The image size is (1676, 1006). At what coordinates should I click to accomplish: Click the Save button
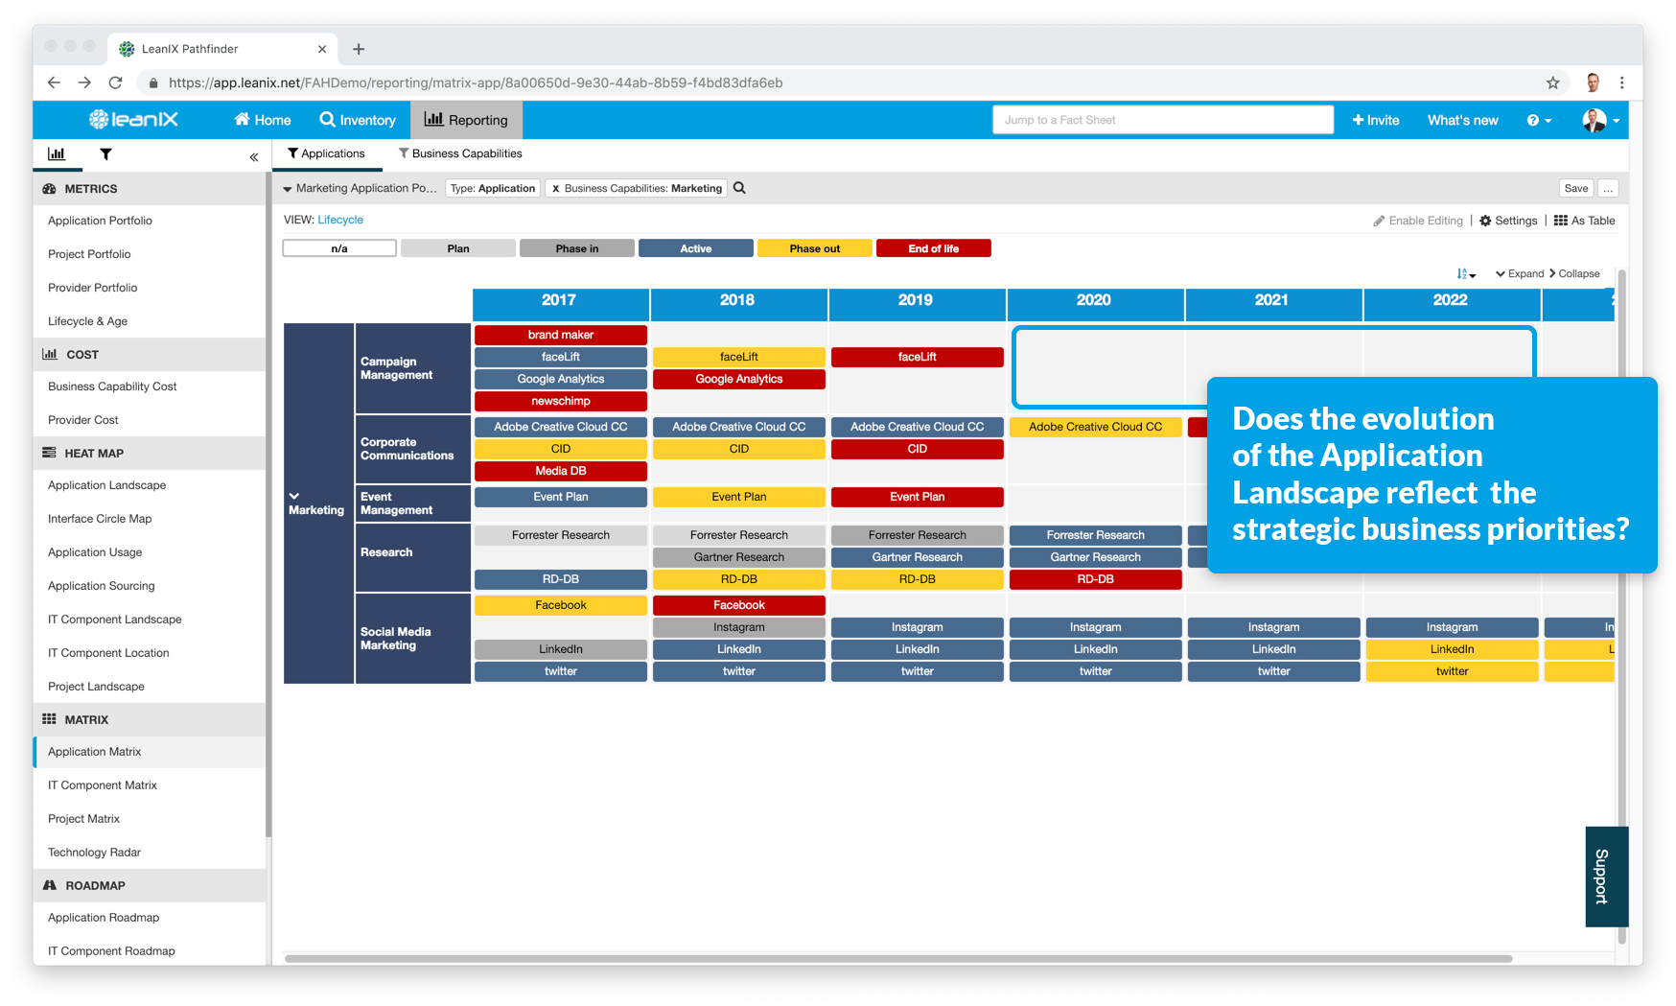pos(1575,188)
